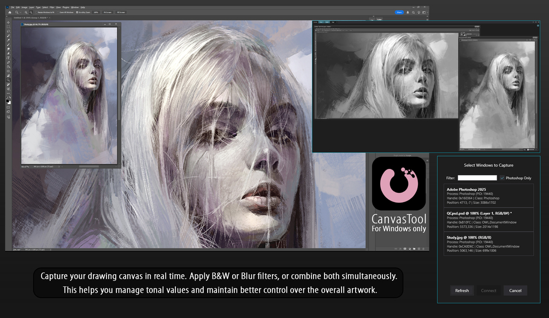Click the Study.jpg window vertical scrollbar

coord(119,95)
